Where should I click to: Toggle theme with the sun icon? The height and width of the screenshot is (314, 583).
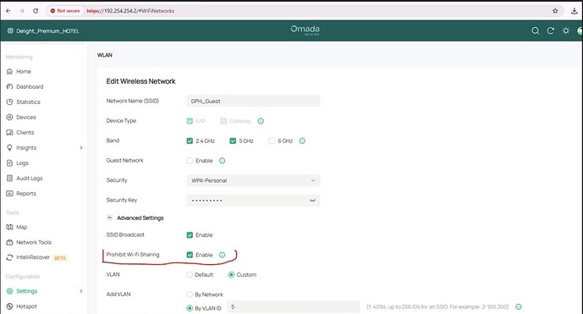click(x=566, y=30)
